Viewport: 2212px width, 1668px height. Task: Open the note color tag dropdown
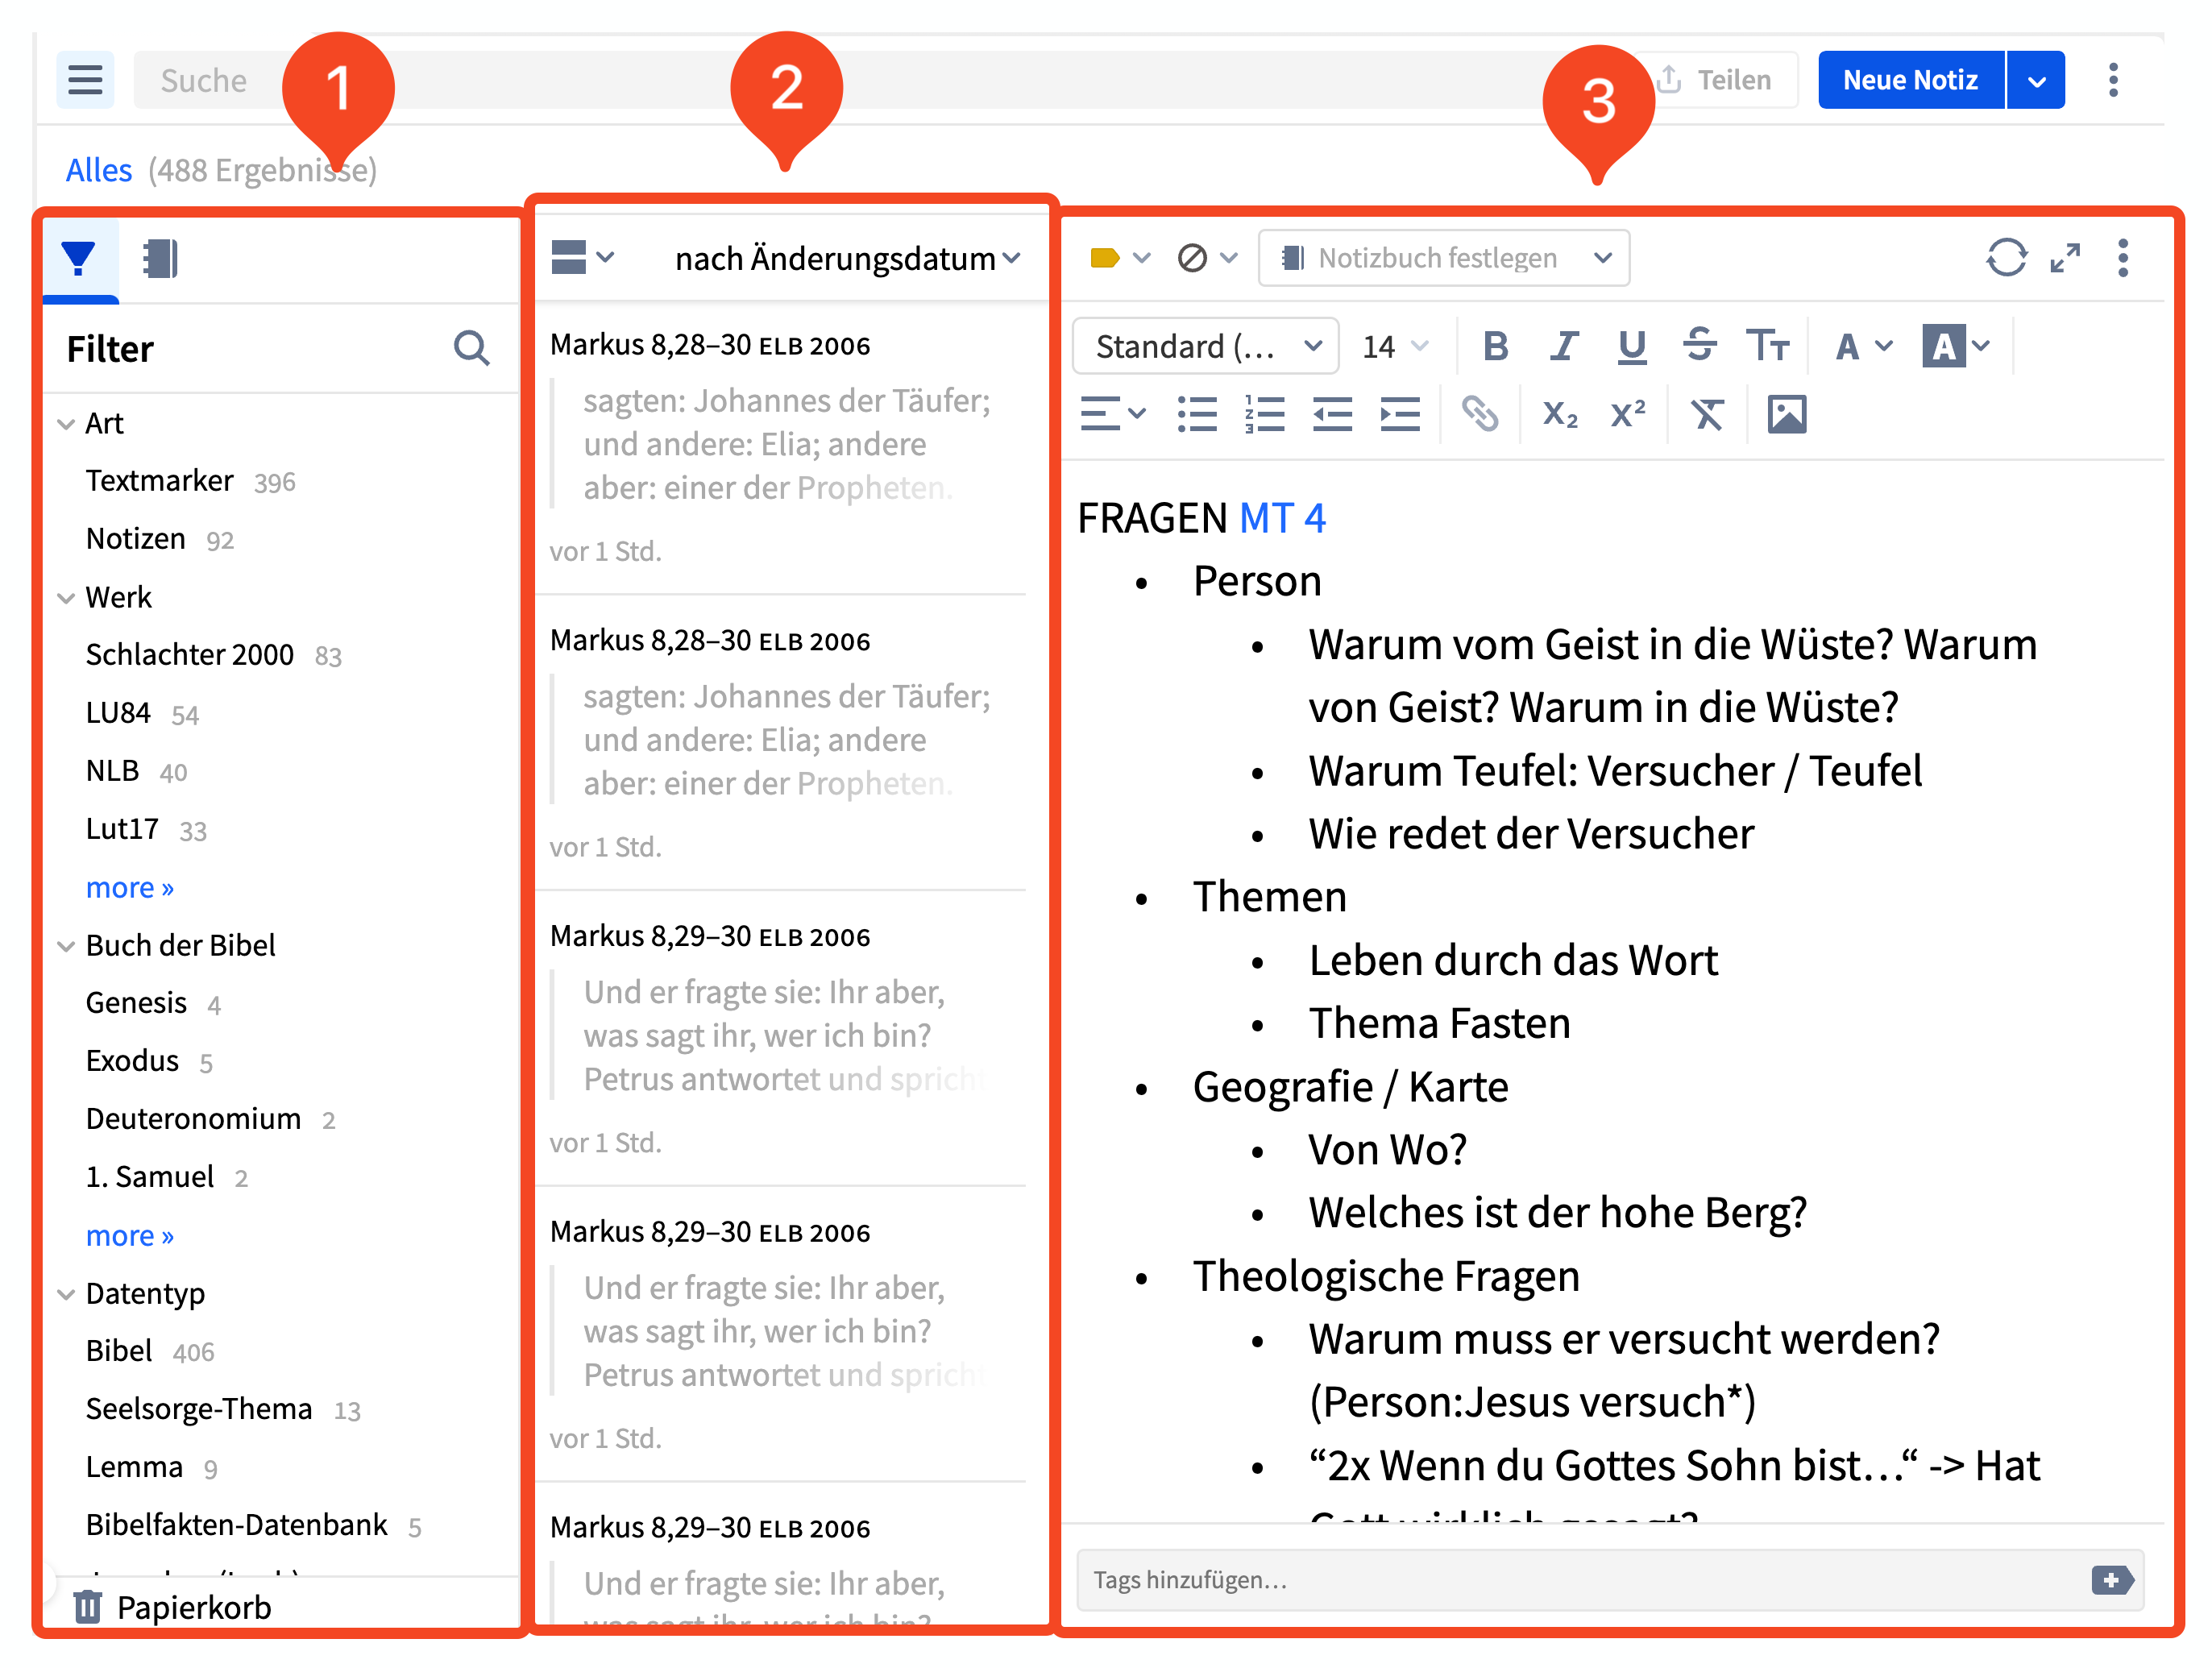click(x=1120, y=258)
